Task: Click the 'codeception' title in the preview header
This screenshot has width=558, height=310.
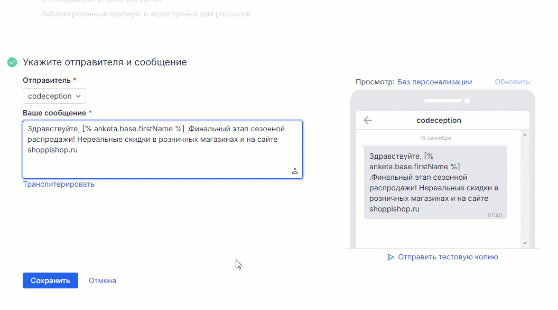Action: pyautogui.click(x=439, y=120)
